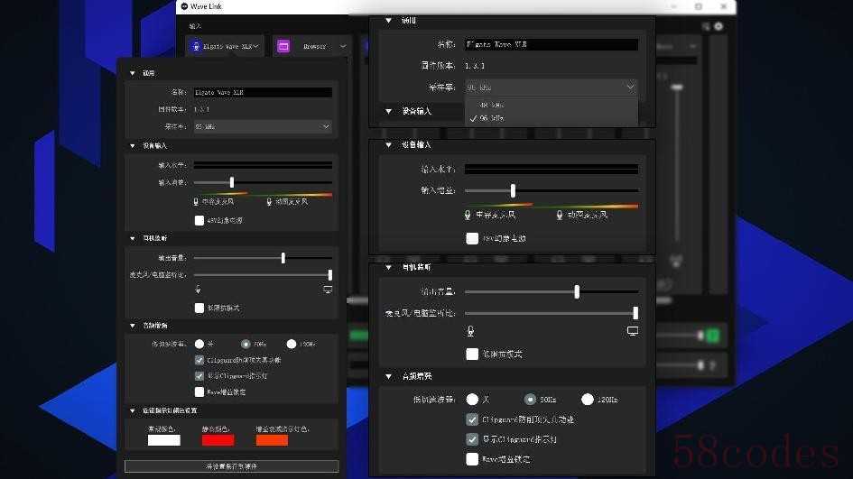Click output volume slider handle in enlarged panel
The width and height of the screenshot is (853, 479).
pos(577,292)
